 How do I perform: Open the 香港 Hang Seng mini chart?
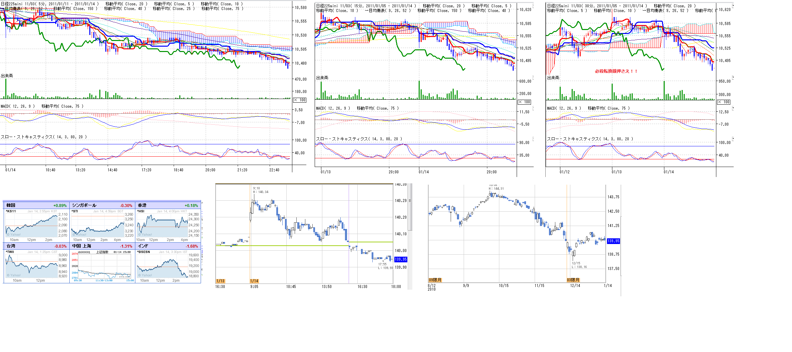(163, 226)
